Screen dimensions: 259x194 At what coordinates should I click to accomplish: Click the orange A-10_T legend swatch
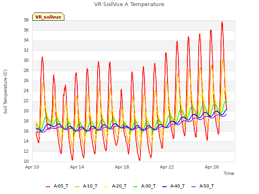[x=77, y=187]
